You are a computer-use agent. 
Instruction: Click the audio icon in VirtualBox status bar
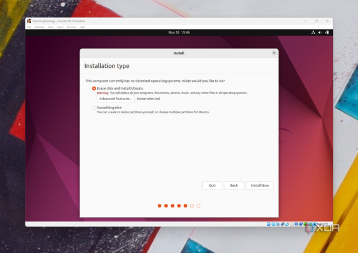coord(278,224)
